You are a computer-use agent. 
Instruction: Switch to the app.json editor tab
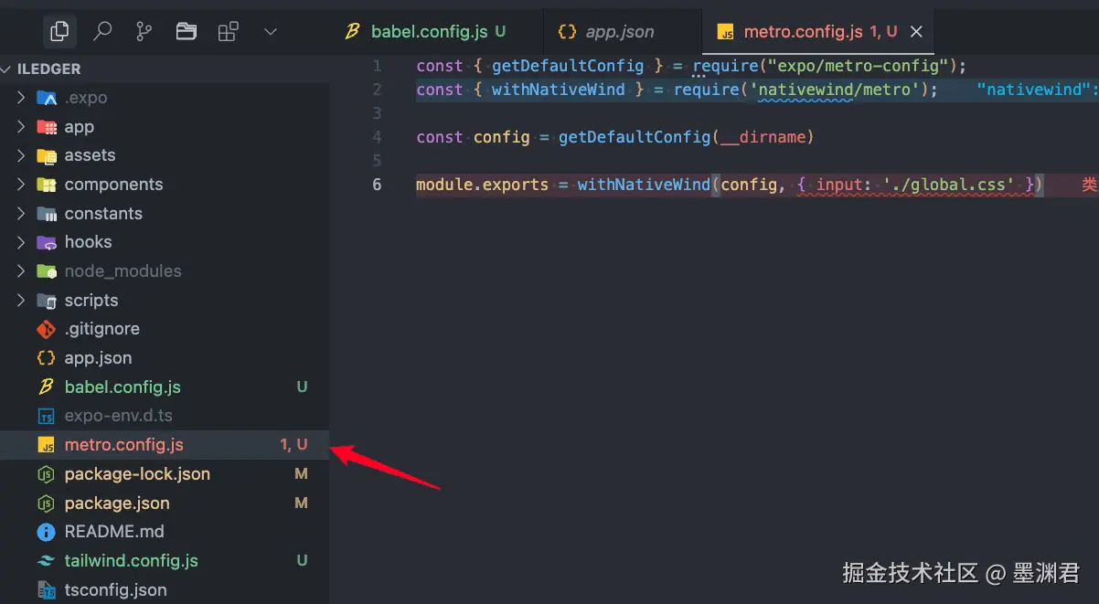[x=619, y=32]
